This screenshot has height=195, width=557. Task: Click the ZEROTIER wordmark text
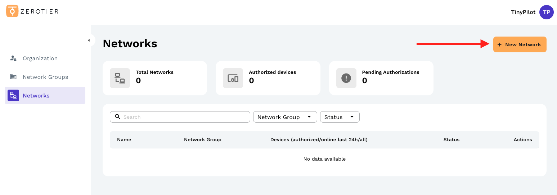39,11
